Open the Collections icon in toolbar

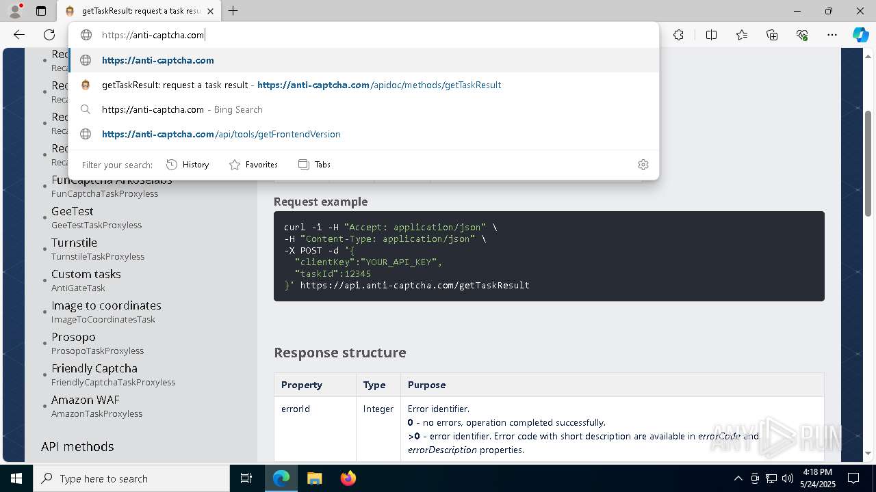click(772, 35)
